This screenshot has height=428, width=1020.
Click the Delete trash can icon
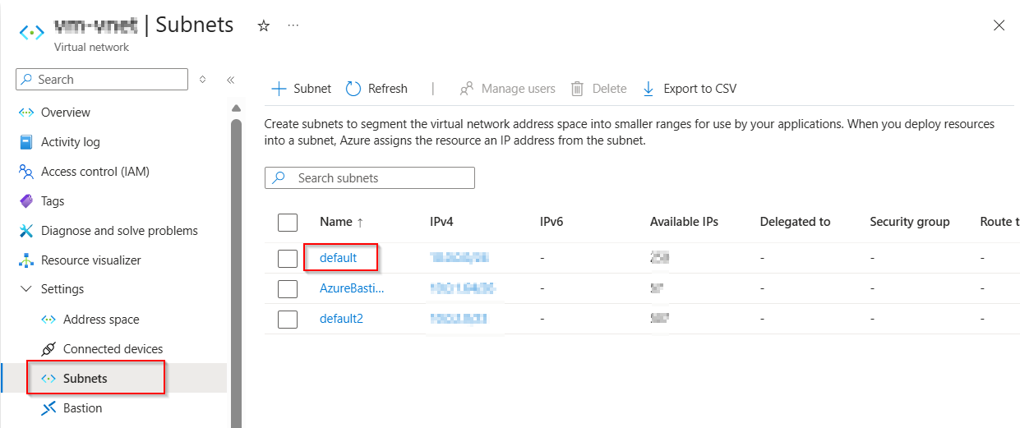[578, 89]
